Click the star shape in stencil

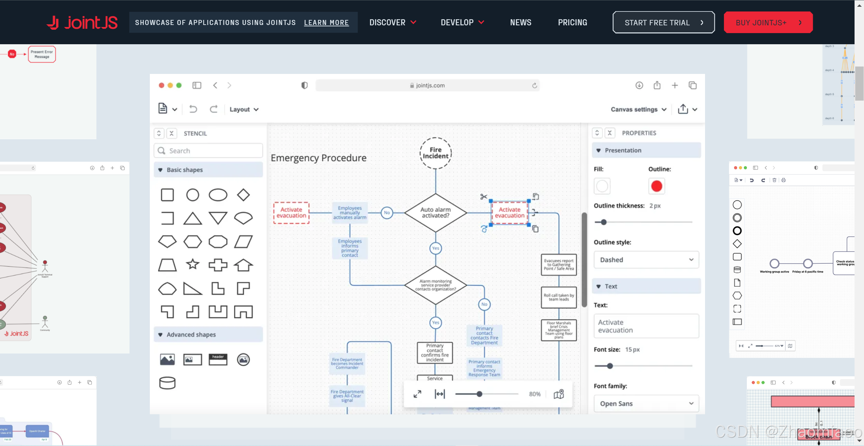click(x=193, y=264)
